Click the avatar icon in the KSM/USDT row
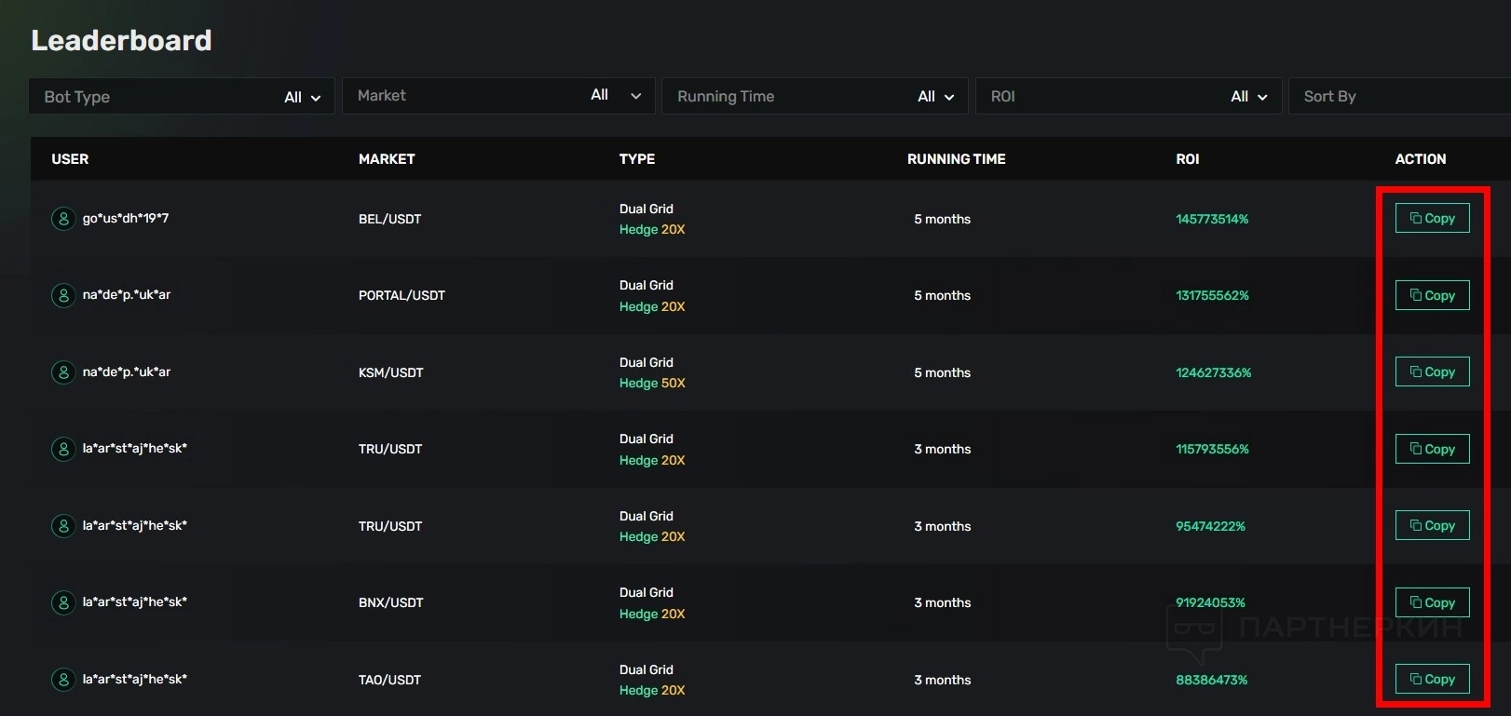The height and width of the screenshot is (716, 1511). (63, 372)
